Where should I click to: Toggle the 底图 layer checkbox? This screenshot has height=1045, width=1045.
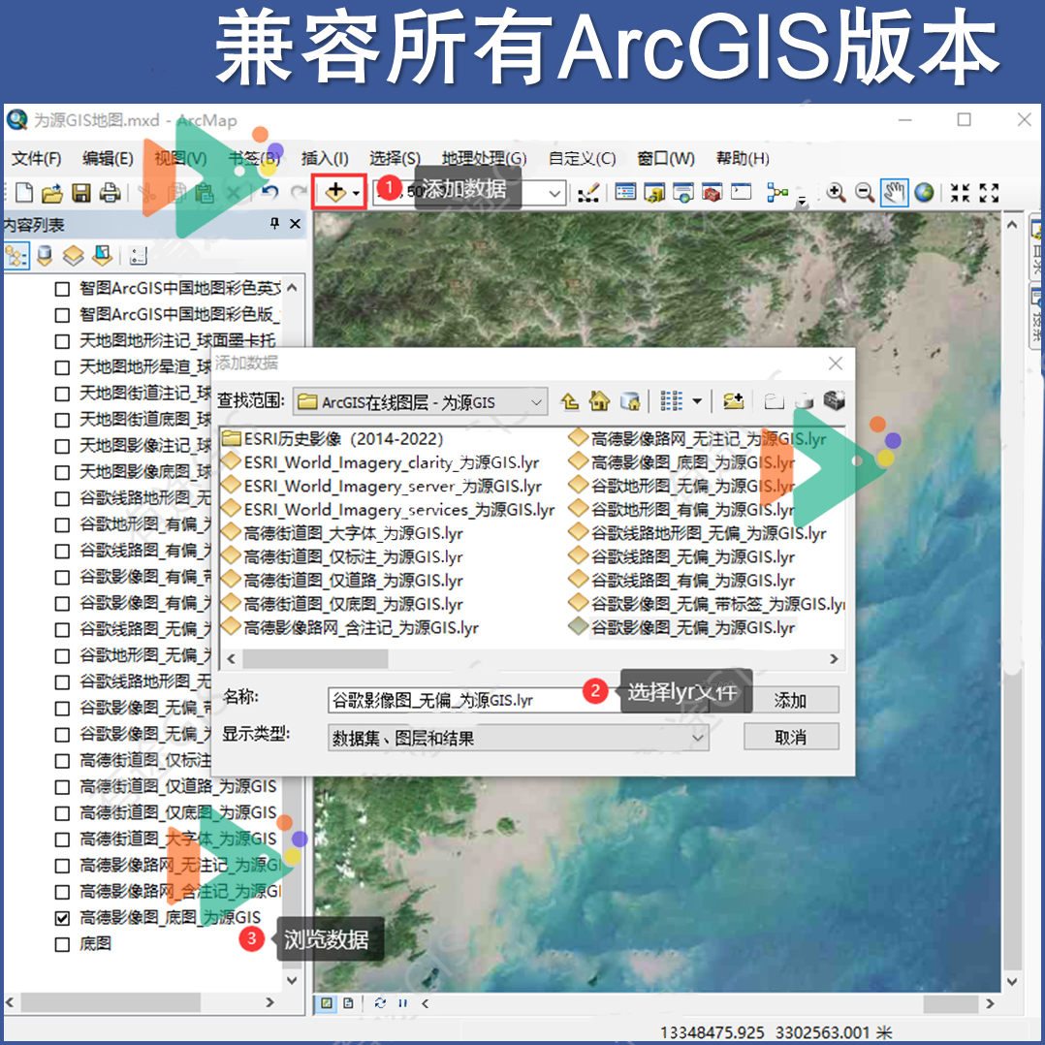click(62, 944)
